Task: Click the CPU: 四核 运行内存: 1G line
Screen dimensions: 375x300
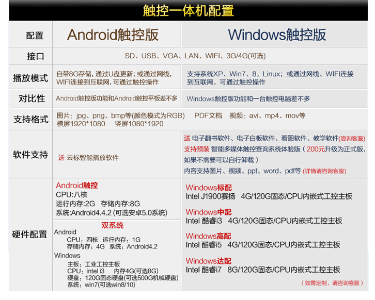Action: (103, 240)
